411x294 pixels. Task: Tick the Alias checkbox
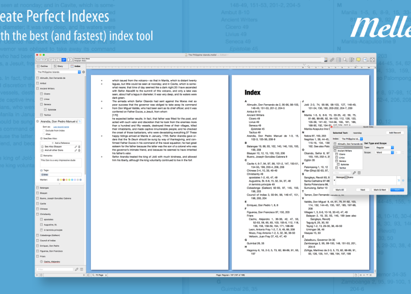tap(43, 134)
